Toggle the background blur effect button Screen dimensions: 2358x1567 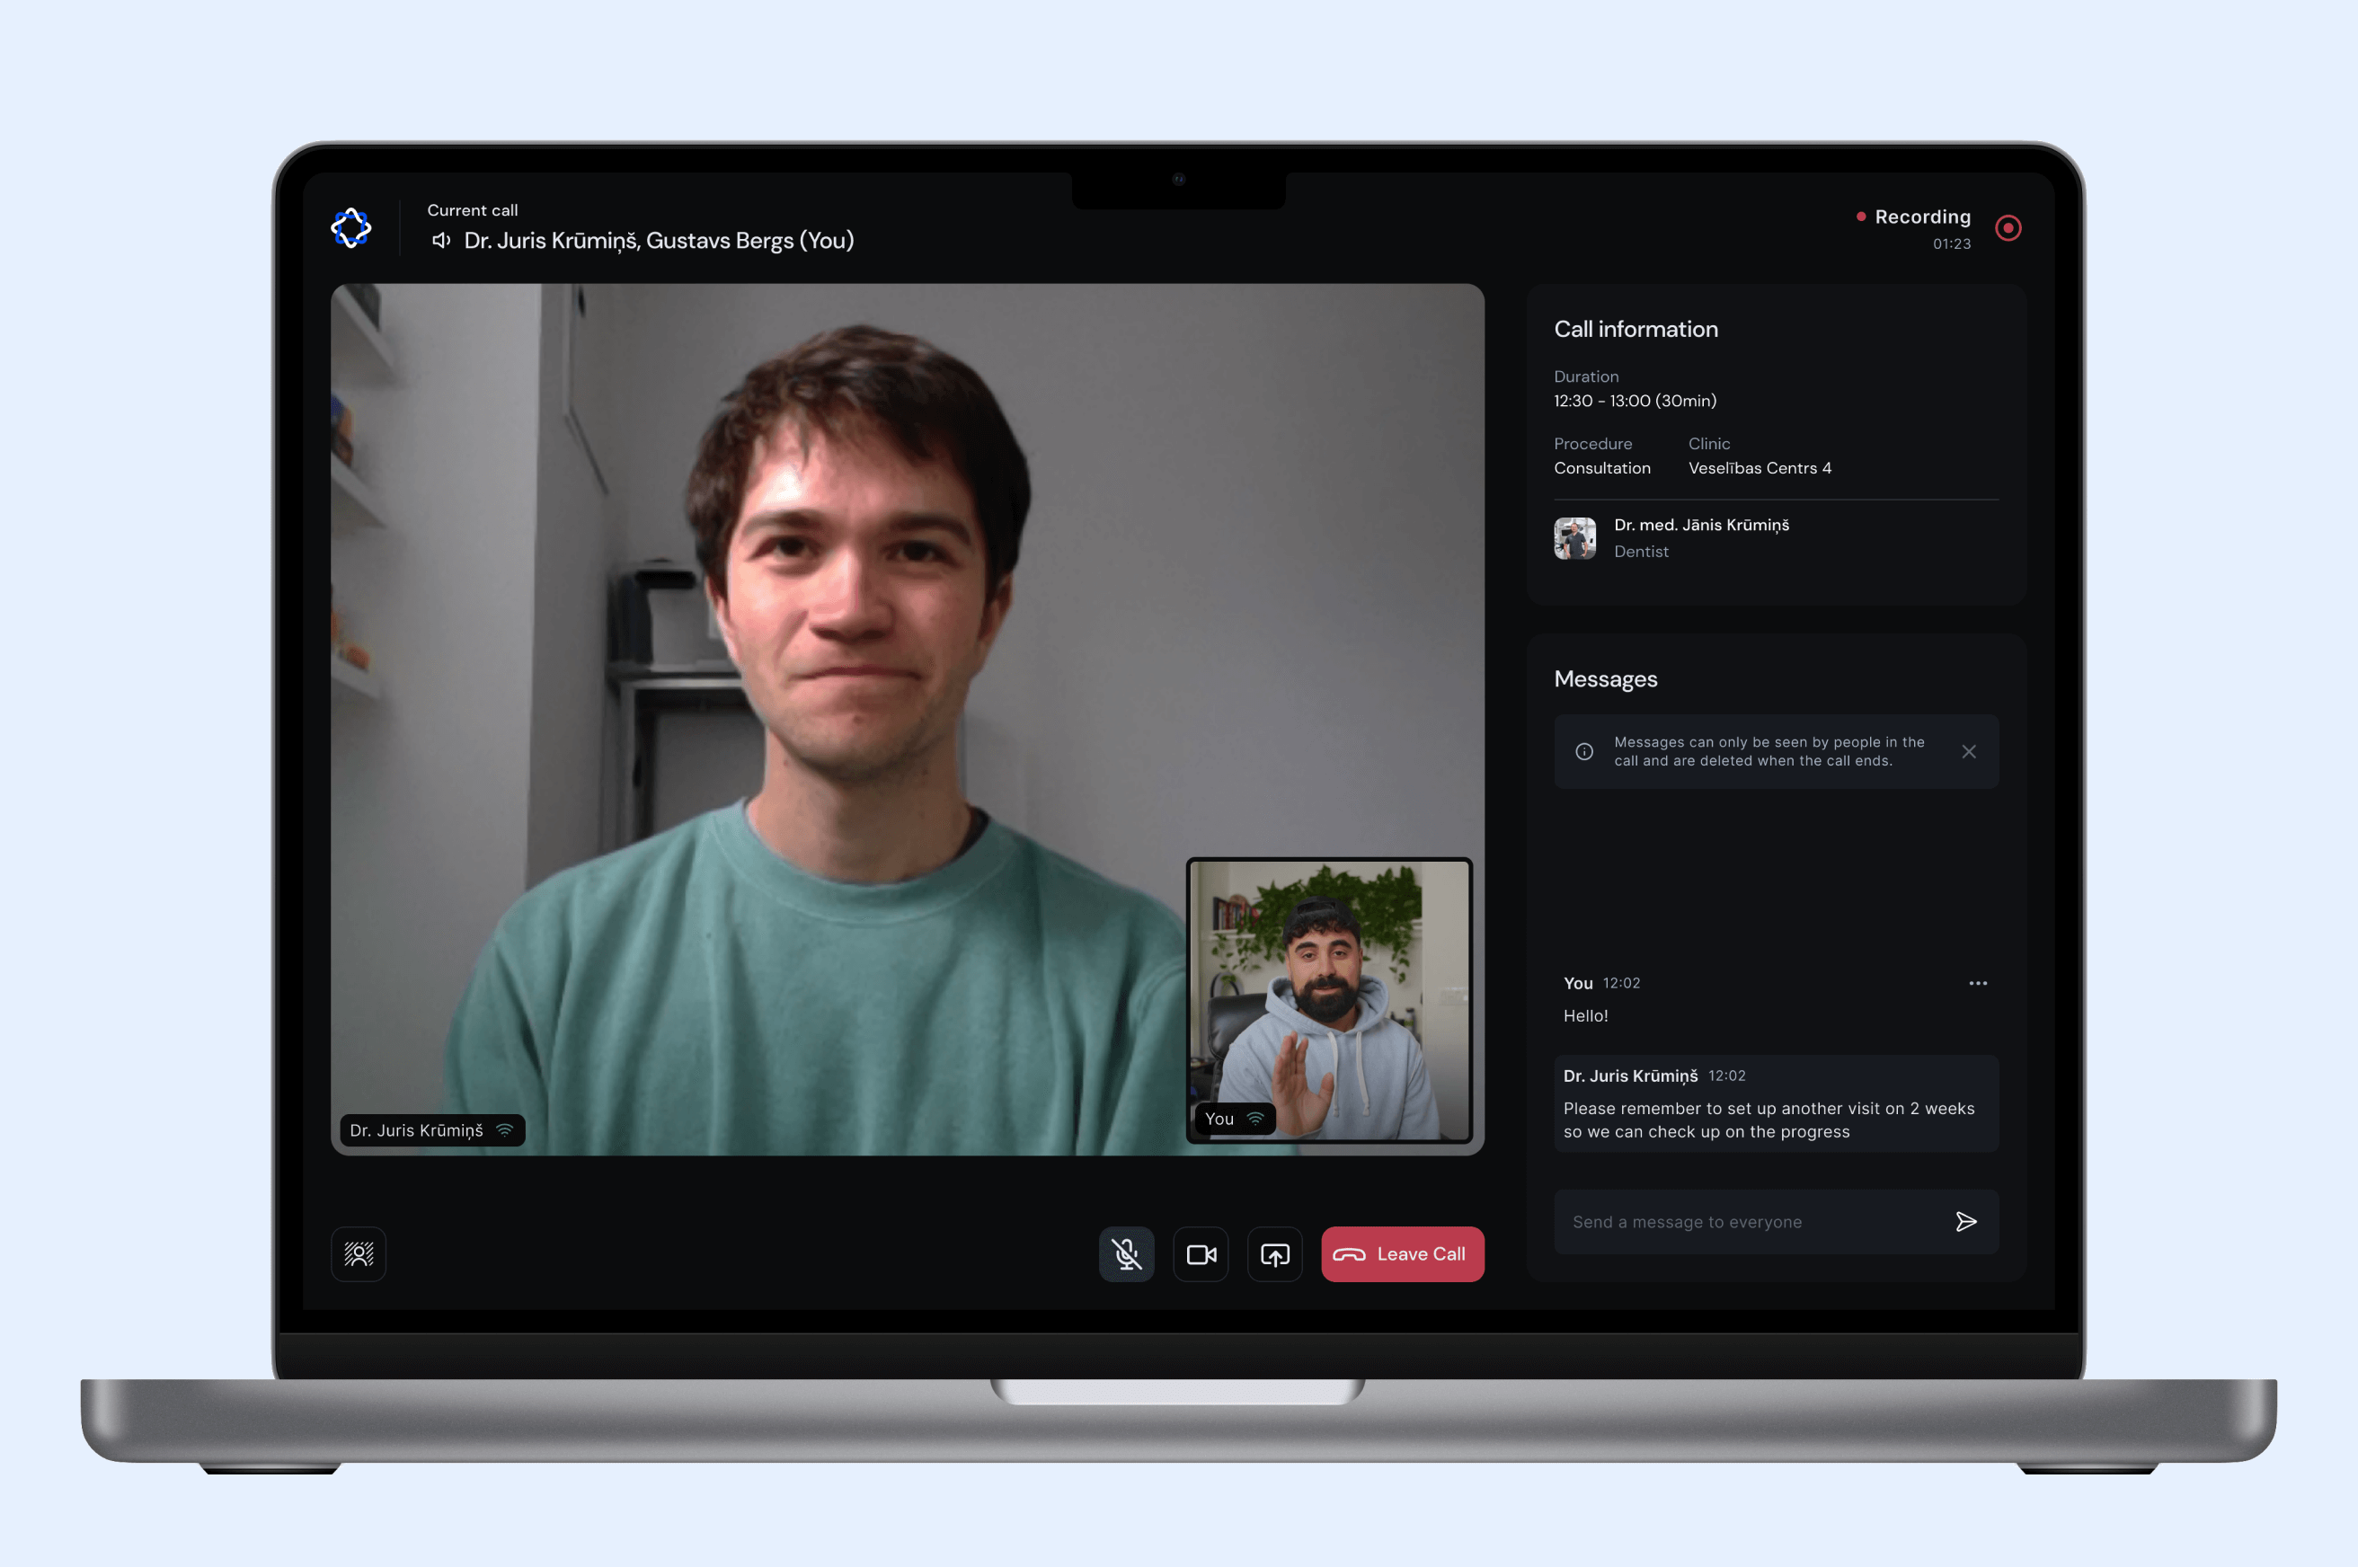tap(359, 1253)
